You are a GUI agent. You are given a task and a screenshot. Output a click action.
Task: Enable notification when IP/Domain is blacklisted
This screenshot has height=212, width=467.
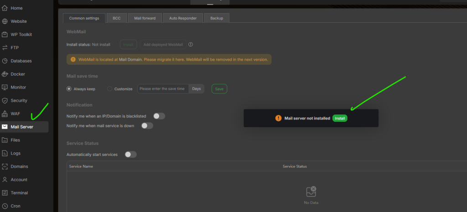point(159,116)
